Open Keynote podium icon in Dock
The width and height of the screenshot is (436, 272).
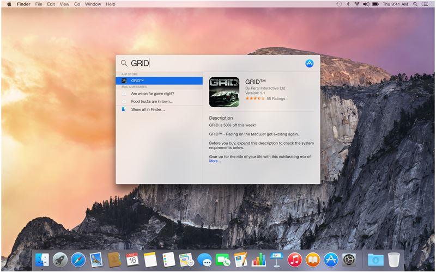[277, 260]
